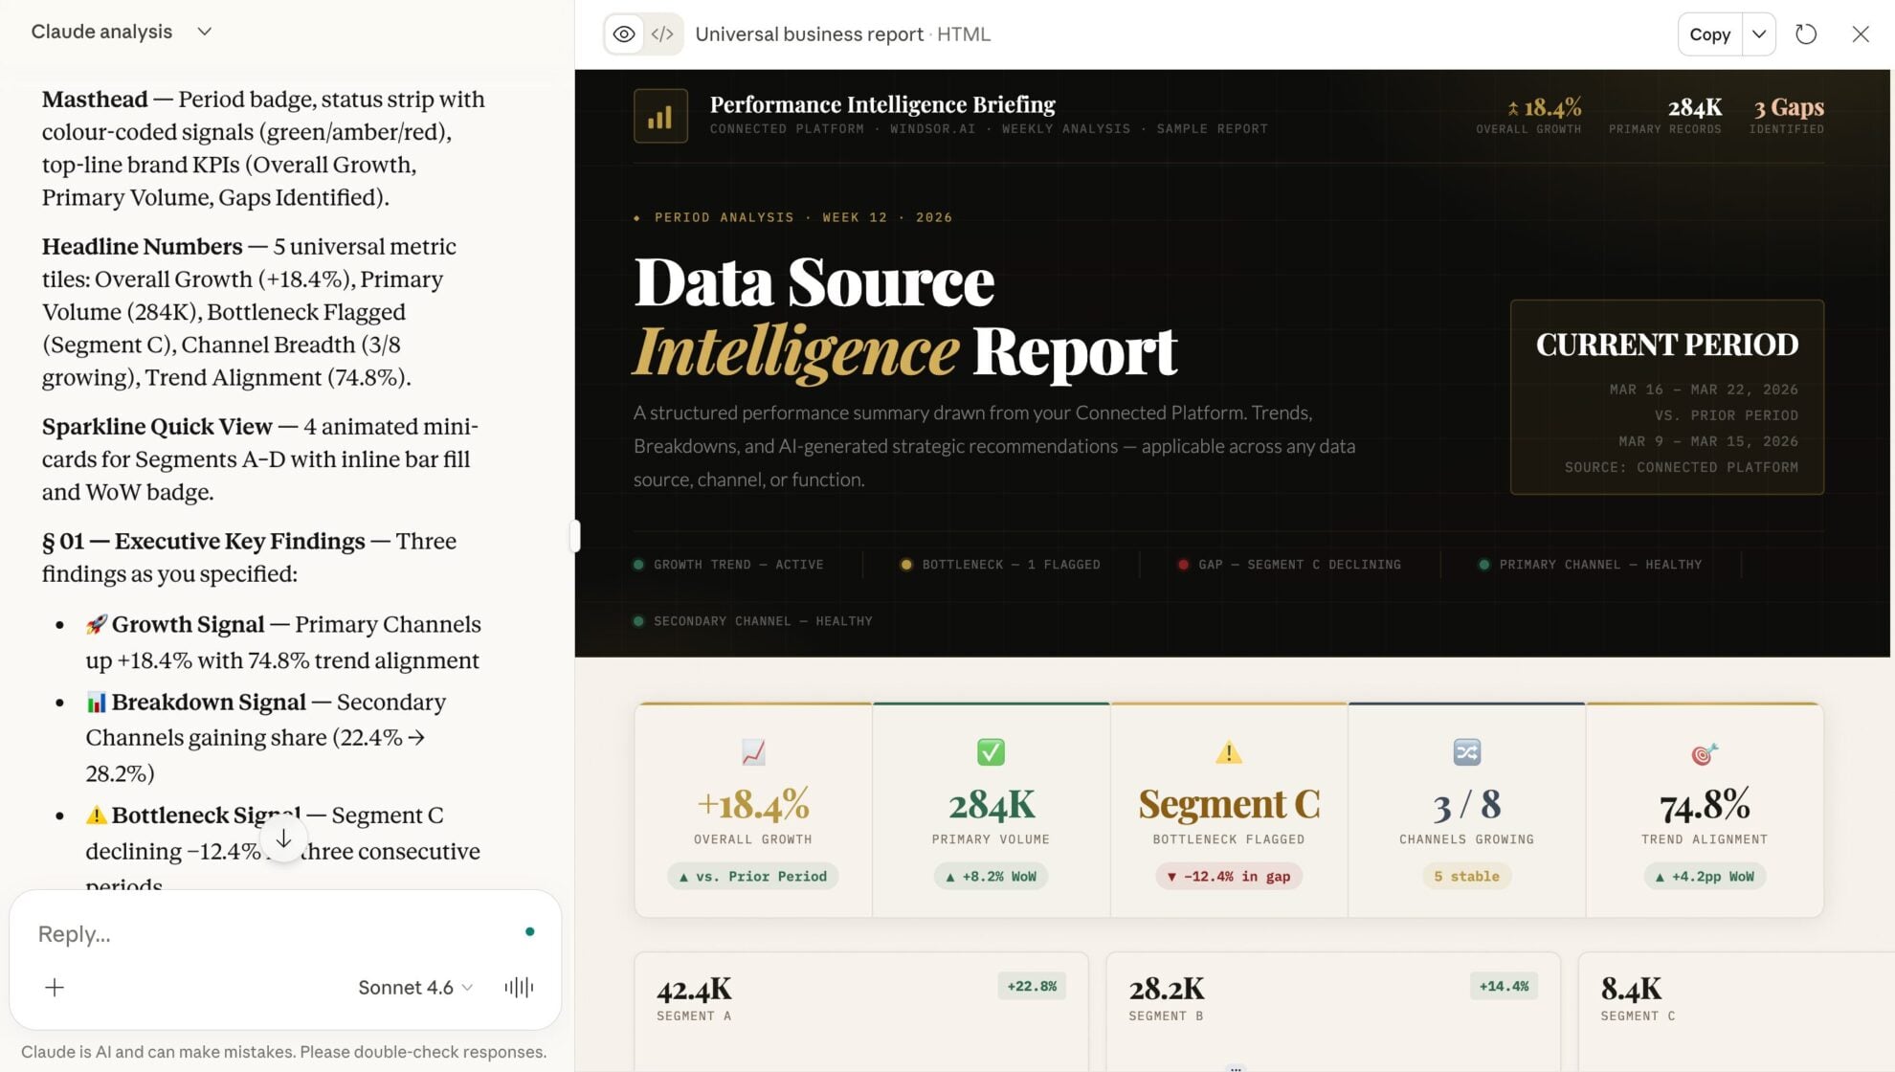1895x1072 pixels.
Task: Click the green checkmark on Primary Volume tile
Action: (x=991, y=752)
